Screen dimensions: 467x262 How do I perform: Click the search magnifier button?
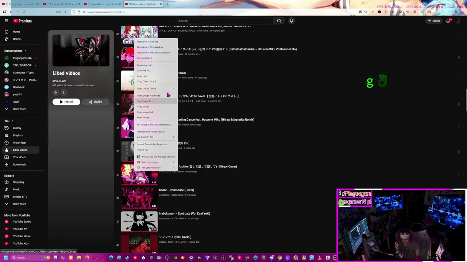click(279, 21)
